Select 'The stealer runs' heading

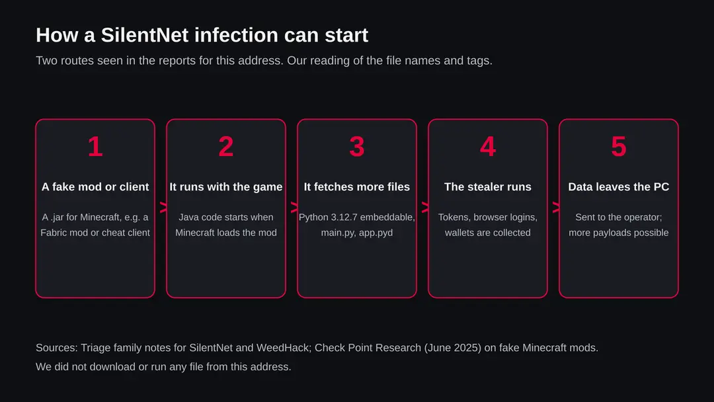tap(488, 187)
